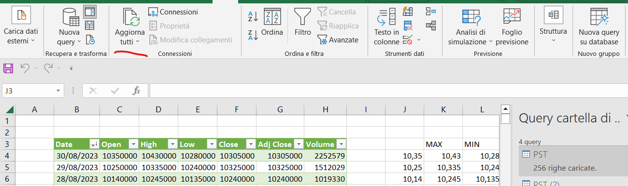Click the Save floppy disk icon
Viewport: 628px width, 186px height.
(8, 68)
